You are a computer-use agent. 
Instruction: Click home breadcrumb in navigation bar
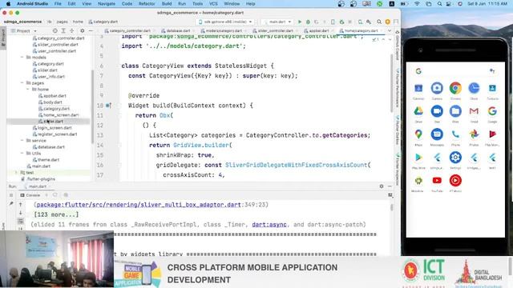pos(78,22)
